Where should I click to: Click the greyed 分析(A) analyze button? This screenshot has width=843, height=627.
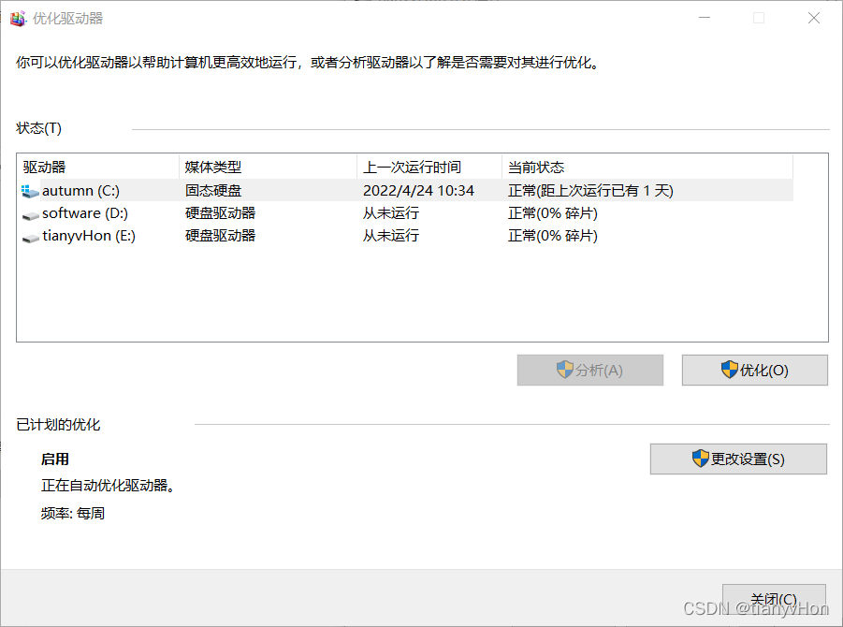click(590, 370)
